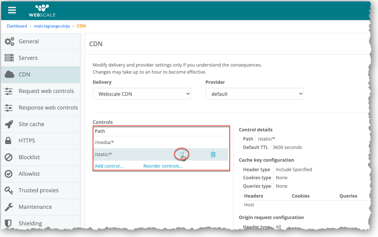Go to Response web controls page

[48, 107]
